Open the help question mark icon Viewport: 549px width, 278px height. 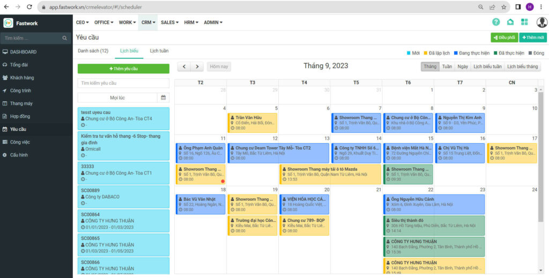tap(496, 22)
